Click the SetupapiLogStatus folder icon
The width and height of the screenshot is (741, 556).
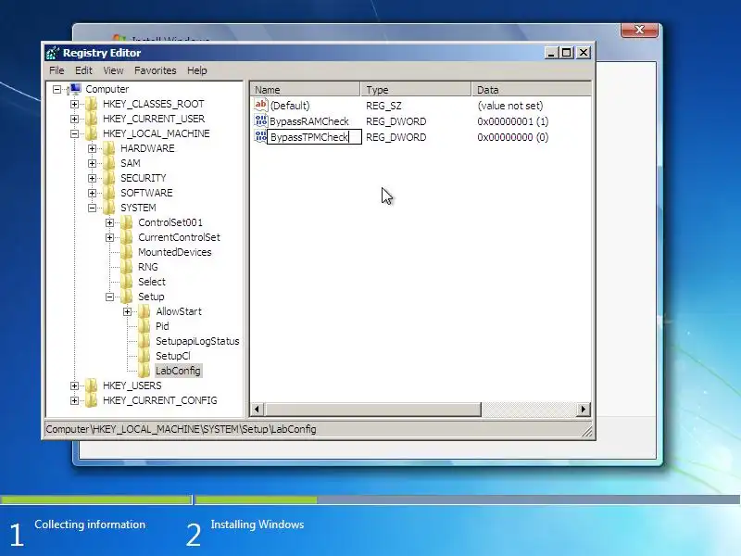[x=144, y=341]
